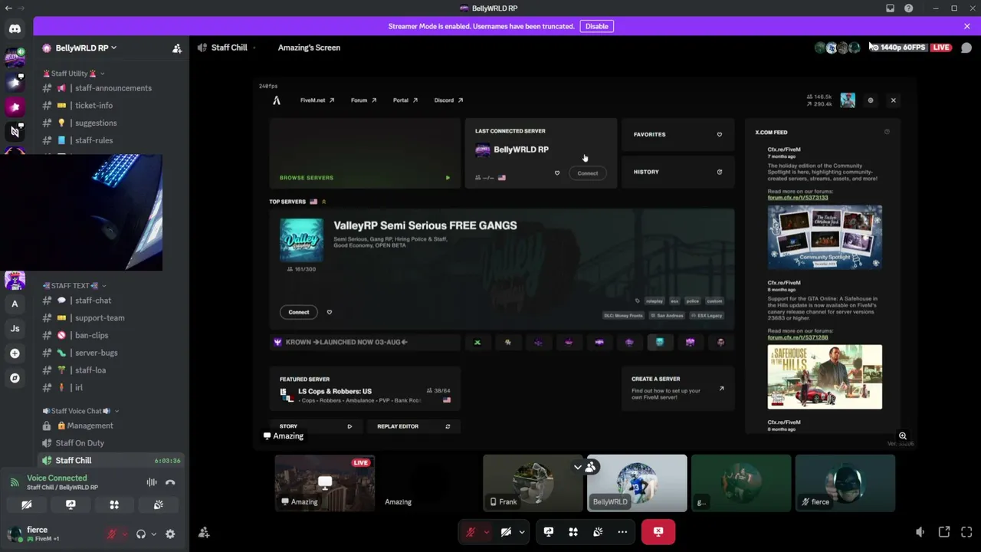Image resolution: width=981 pixels, height=552 pixels.
Task: Dismiss the Streamer Mode banner
Action: pyautogui.click(x=967, y=26)
